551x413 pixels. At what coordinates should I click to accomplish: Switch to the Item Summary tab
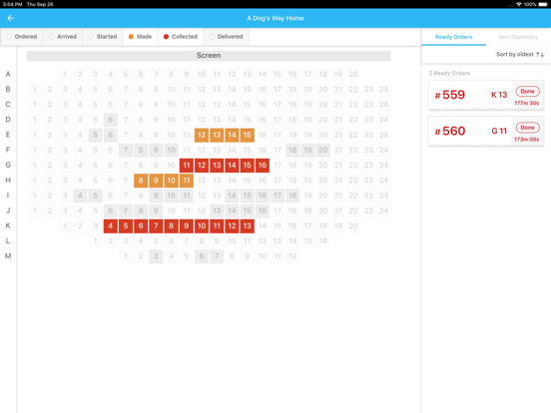[518, 37]
